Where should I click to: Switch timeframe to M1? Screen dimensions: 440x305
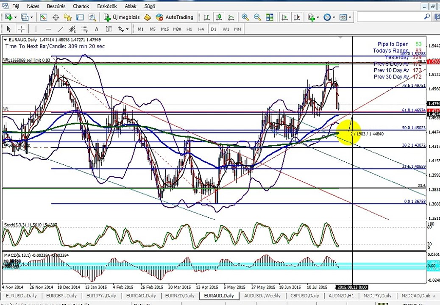point(141,29)
